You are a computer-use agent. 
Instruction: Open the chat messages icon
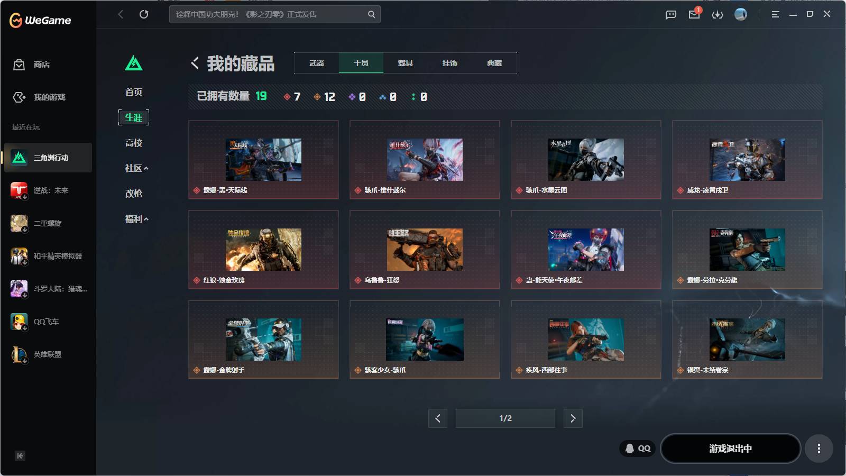671,15
